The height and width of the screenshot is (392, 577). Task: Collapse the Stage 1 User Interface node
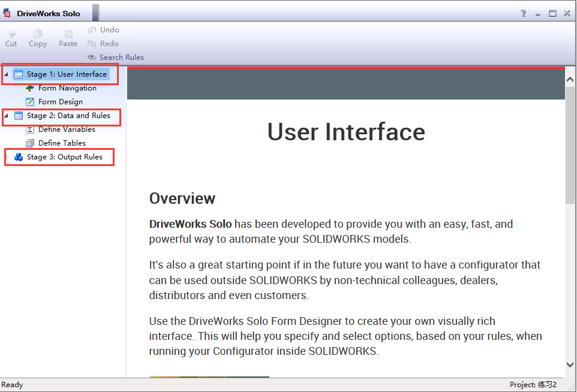pos(6,74)
